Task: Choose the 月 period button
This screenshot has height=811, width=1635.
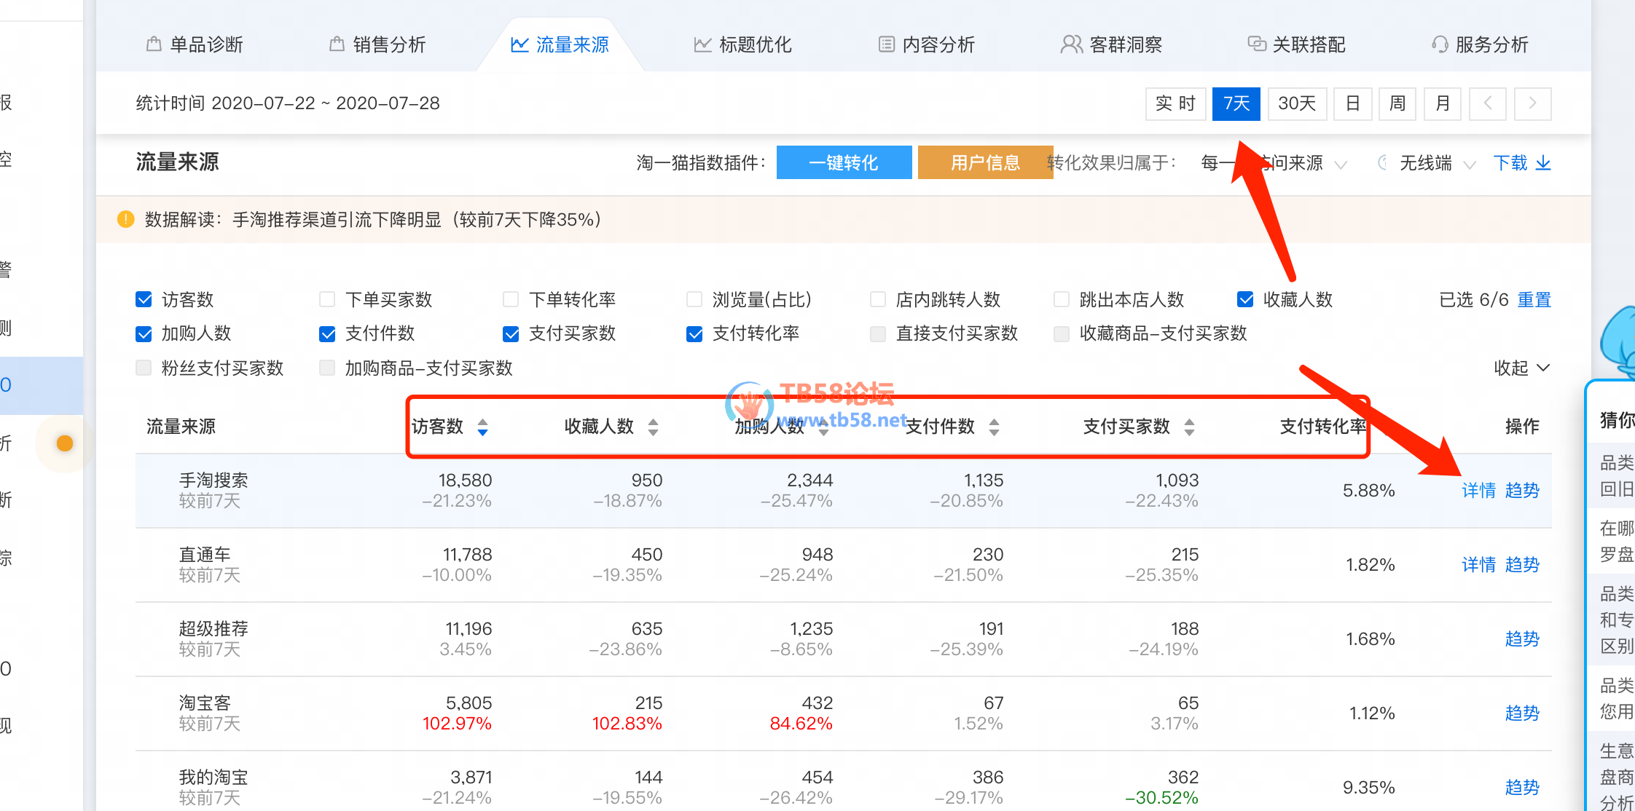Action: coord(1443,103)
